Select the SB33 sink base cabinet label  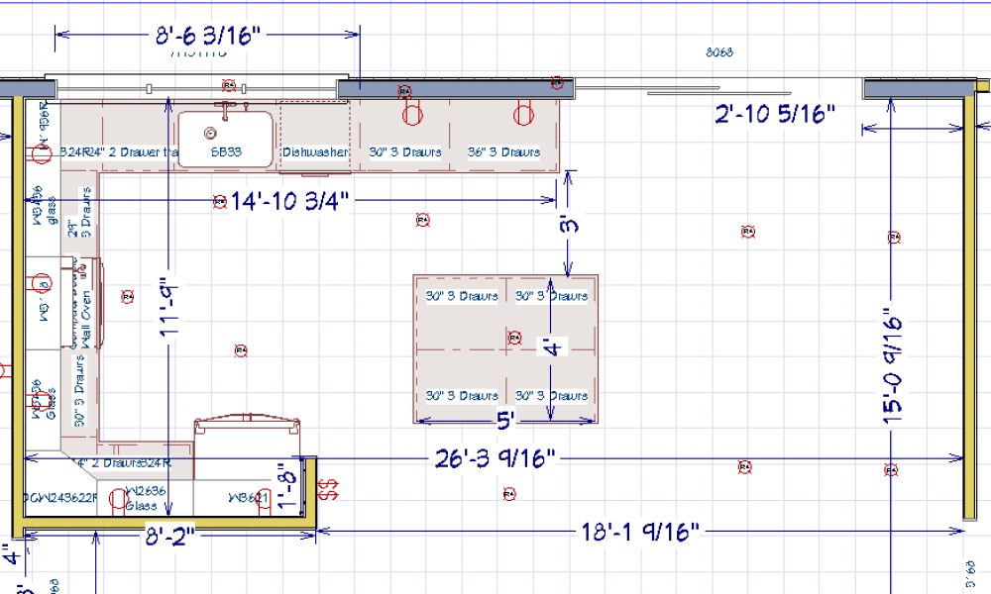226,152
